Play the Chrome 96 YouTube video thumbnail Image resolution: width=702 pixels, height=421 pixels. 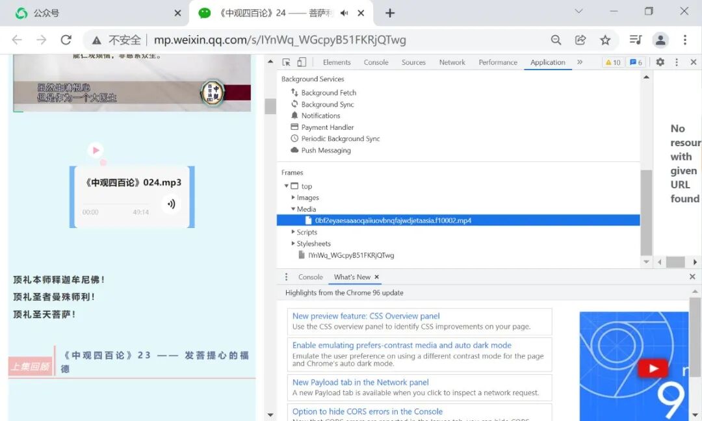click(x=653, y=368)
